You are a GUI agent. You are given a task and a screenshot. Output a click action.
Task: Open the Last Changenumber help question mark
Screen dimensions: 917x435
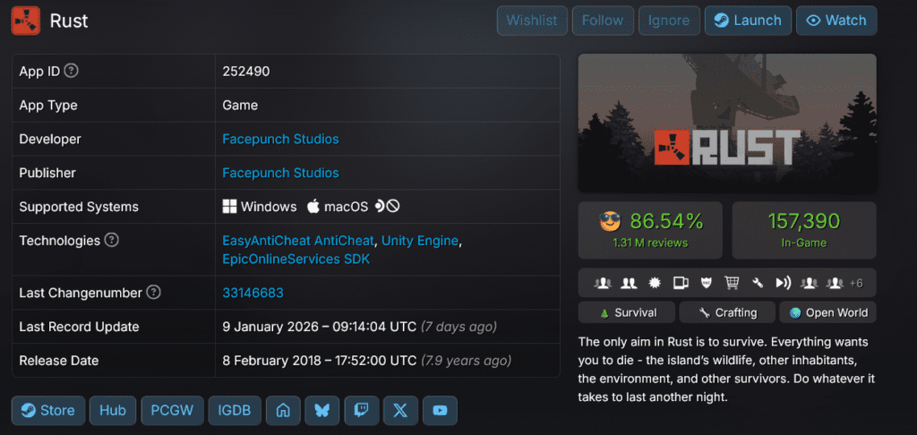(x=153, y=293)
